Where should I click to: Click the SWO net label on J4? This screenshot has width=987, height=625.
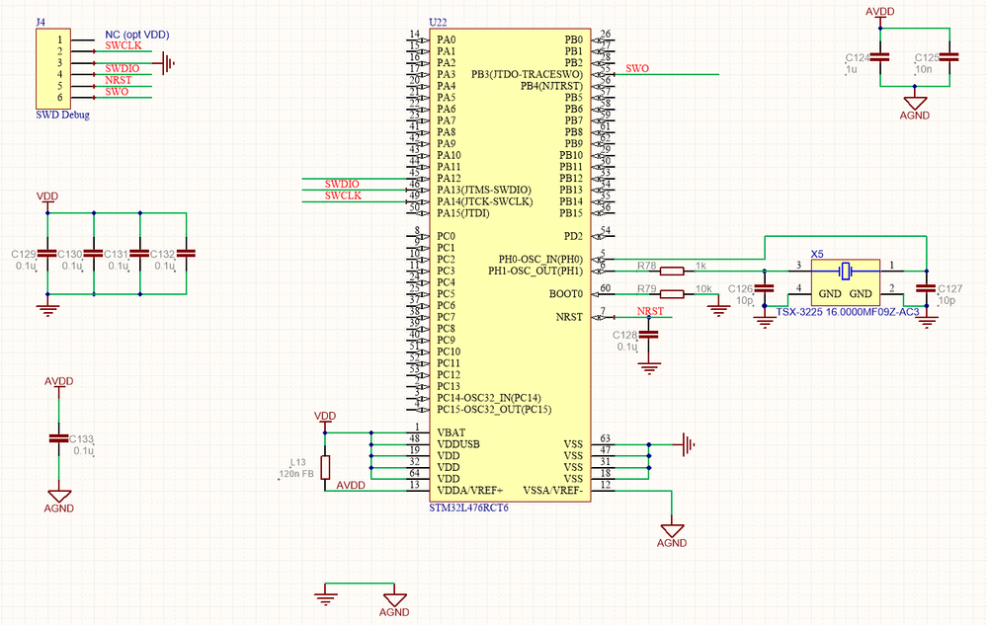point(117,92)
